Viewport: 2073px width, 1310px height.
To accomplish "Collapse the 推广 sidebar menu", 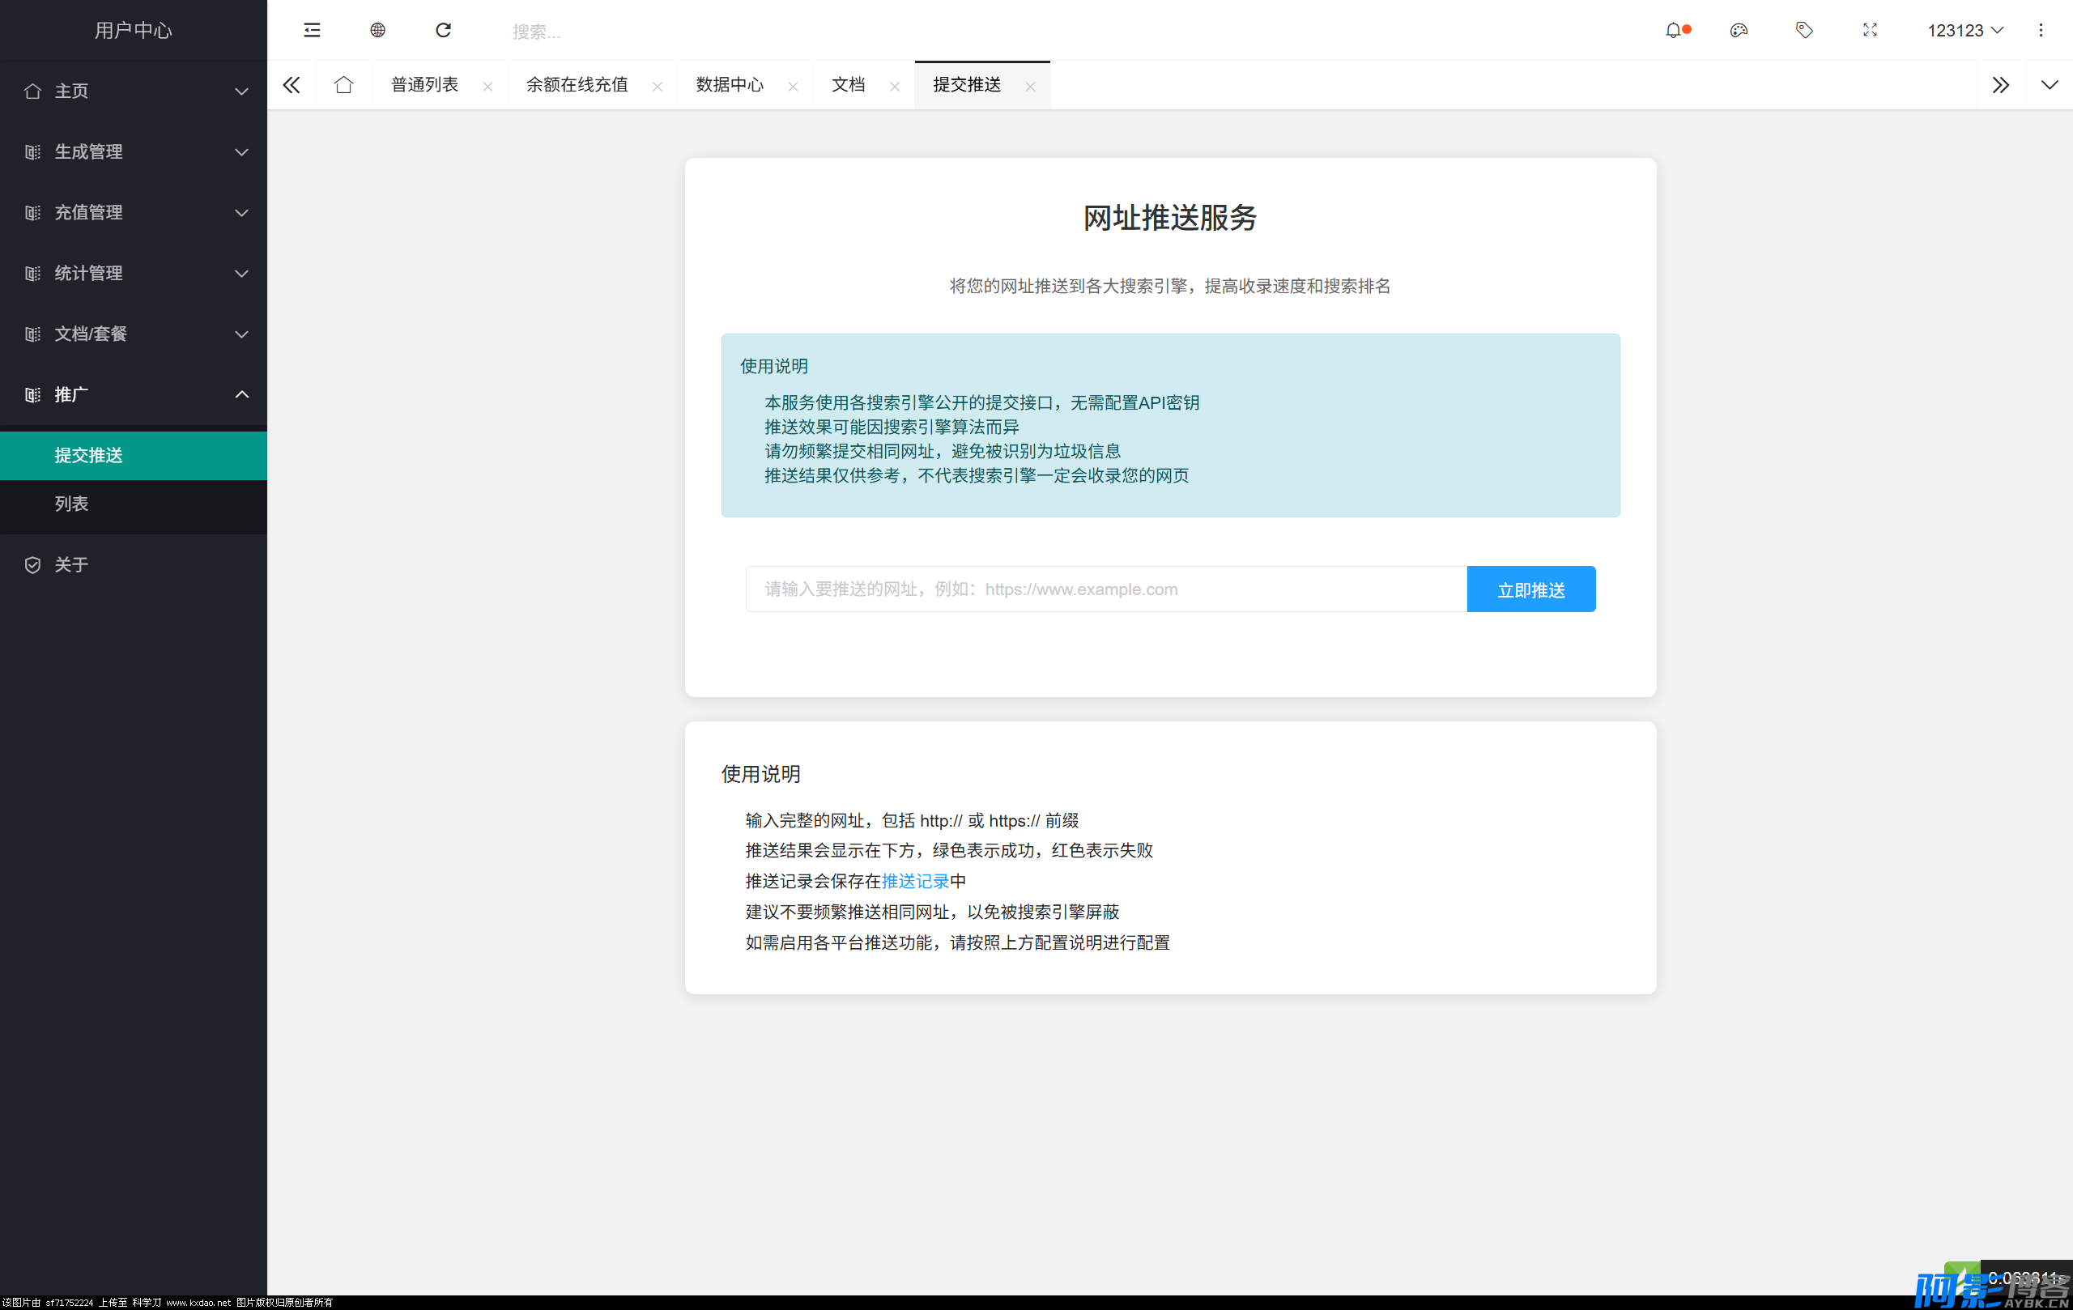I will coord(134,394).
